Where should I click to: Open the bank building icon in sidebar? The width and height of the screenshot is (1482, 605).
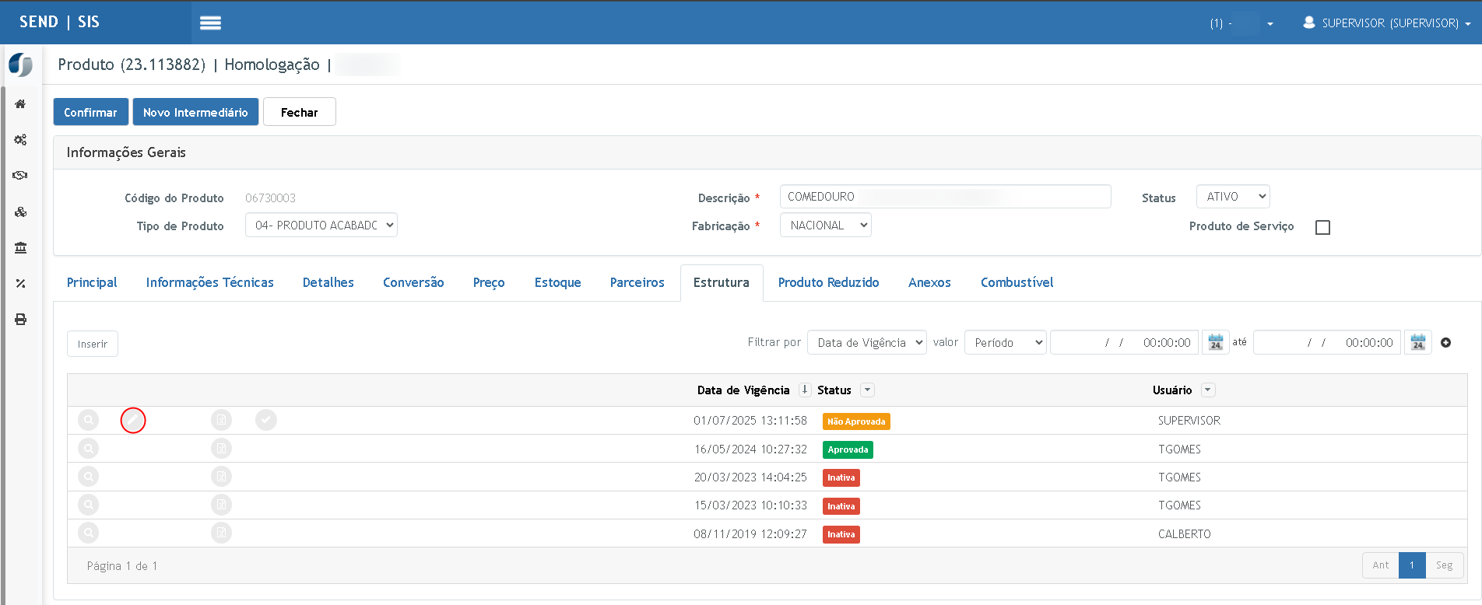(x=20, y=247)
